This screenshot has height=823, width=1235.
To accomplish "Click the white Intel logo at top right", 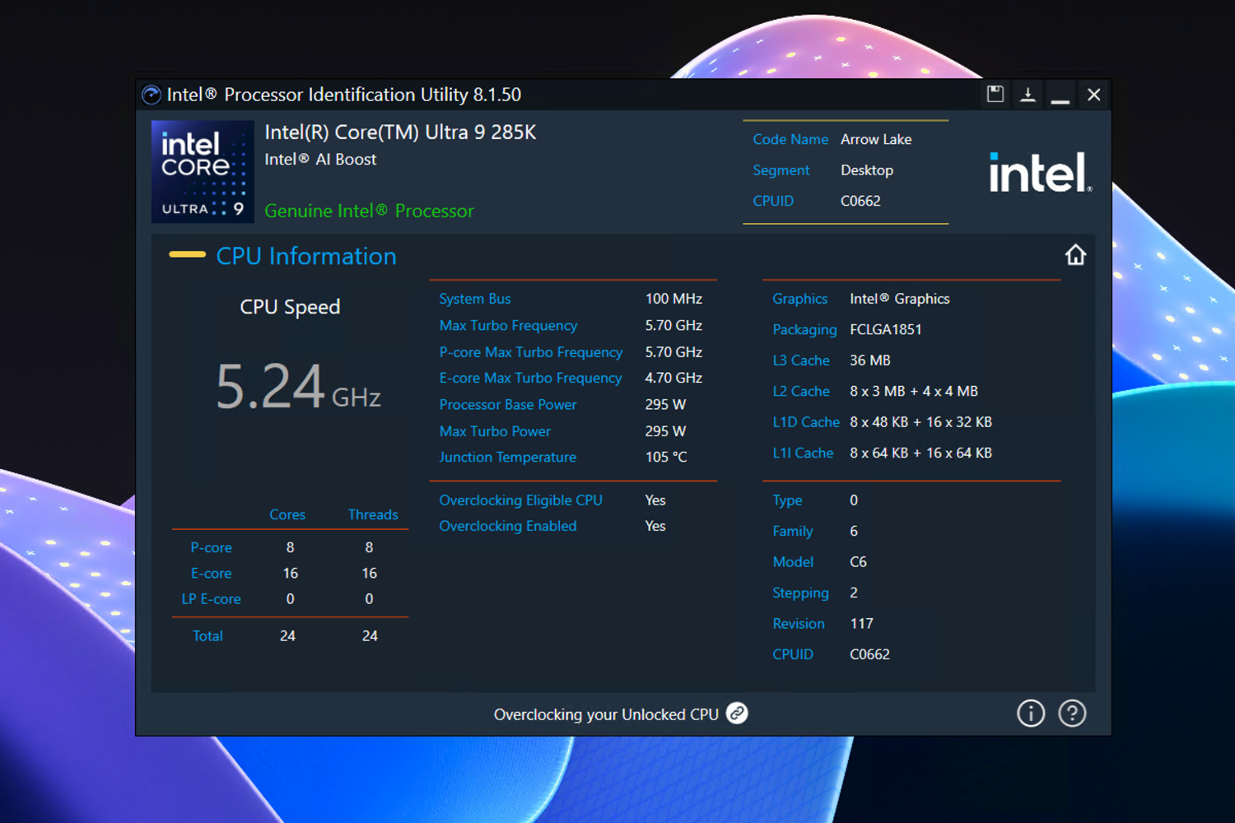I will (x=1040, y=173).
